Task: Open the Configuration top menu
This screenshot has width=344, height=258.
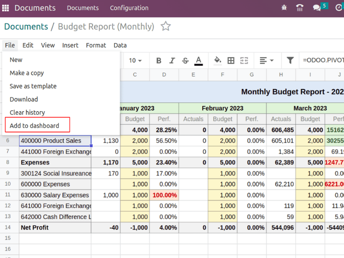Action: (x=129, y=8)
